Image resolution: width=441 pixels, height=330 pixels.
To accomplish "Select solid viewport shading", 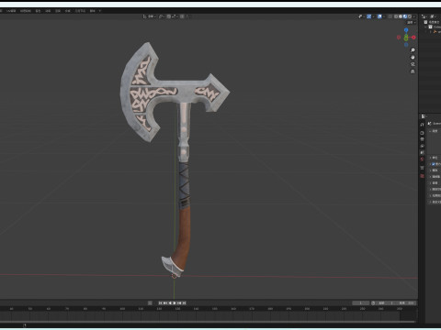I will (401, 16).
